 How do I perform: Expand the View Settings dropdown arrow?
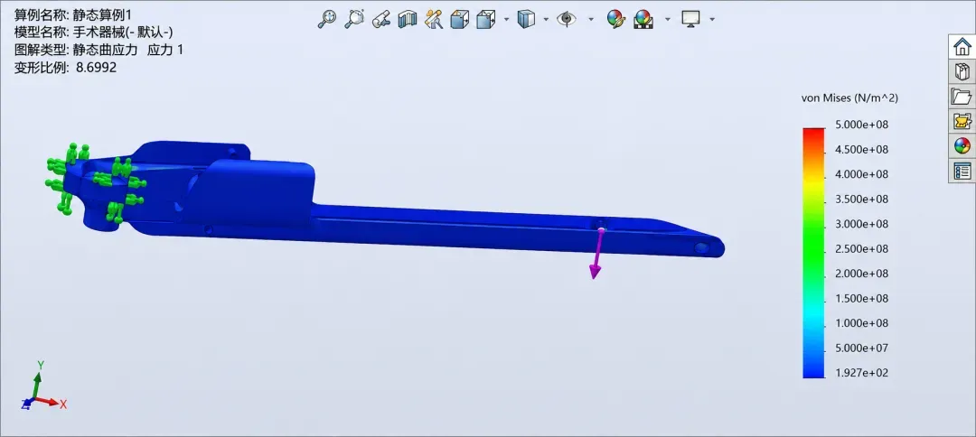coord(712,19)
